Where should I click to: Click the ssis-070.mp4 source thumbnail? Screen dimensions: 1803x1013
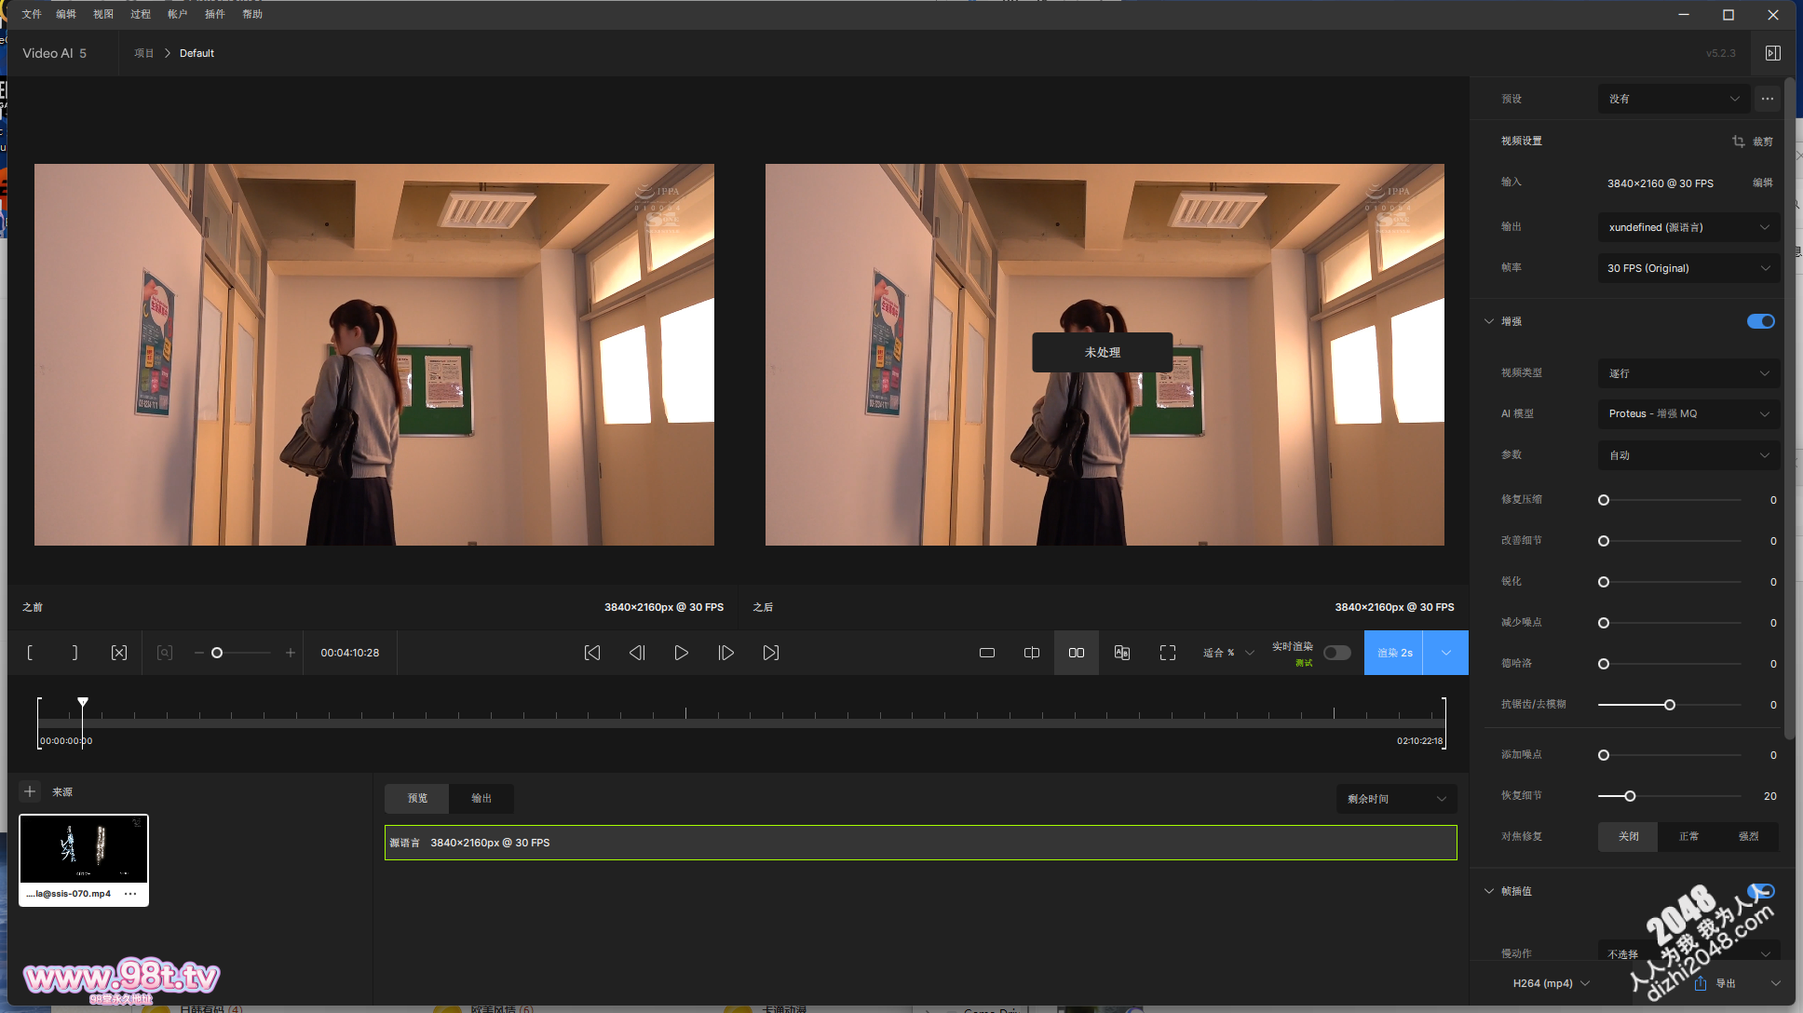pyautogui.click(x=84, y=849)
